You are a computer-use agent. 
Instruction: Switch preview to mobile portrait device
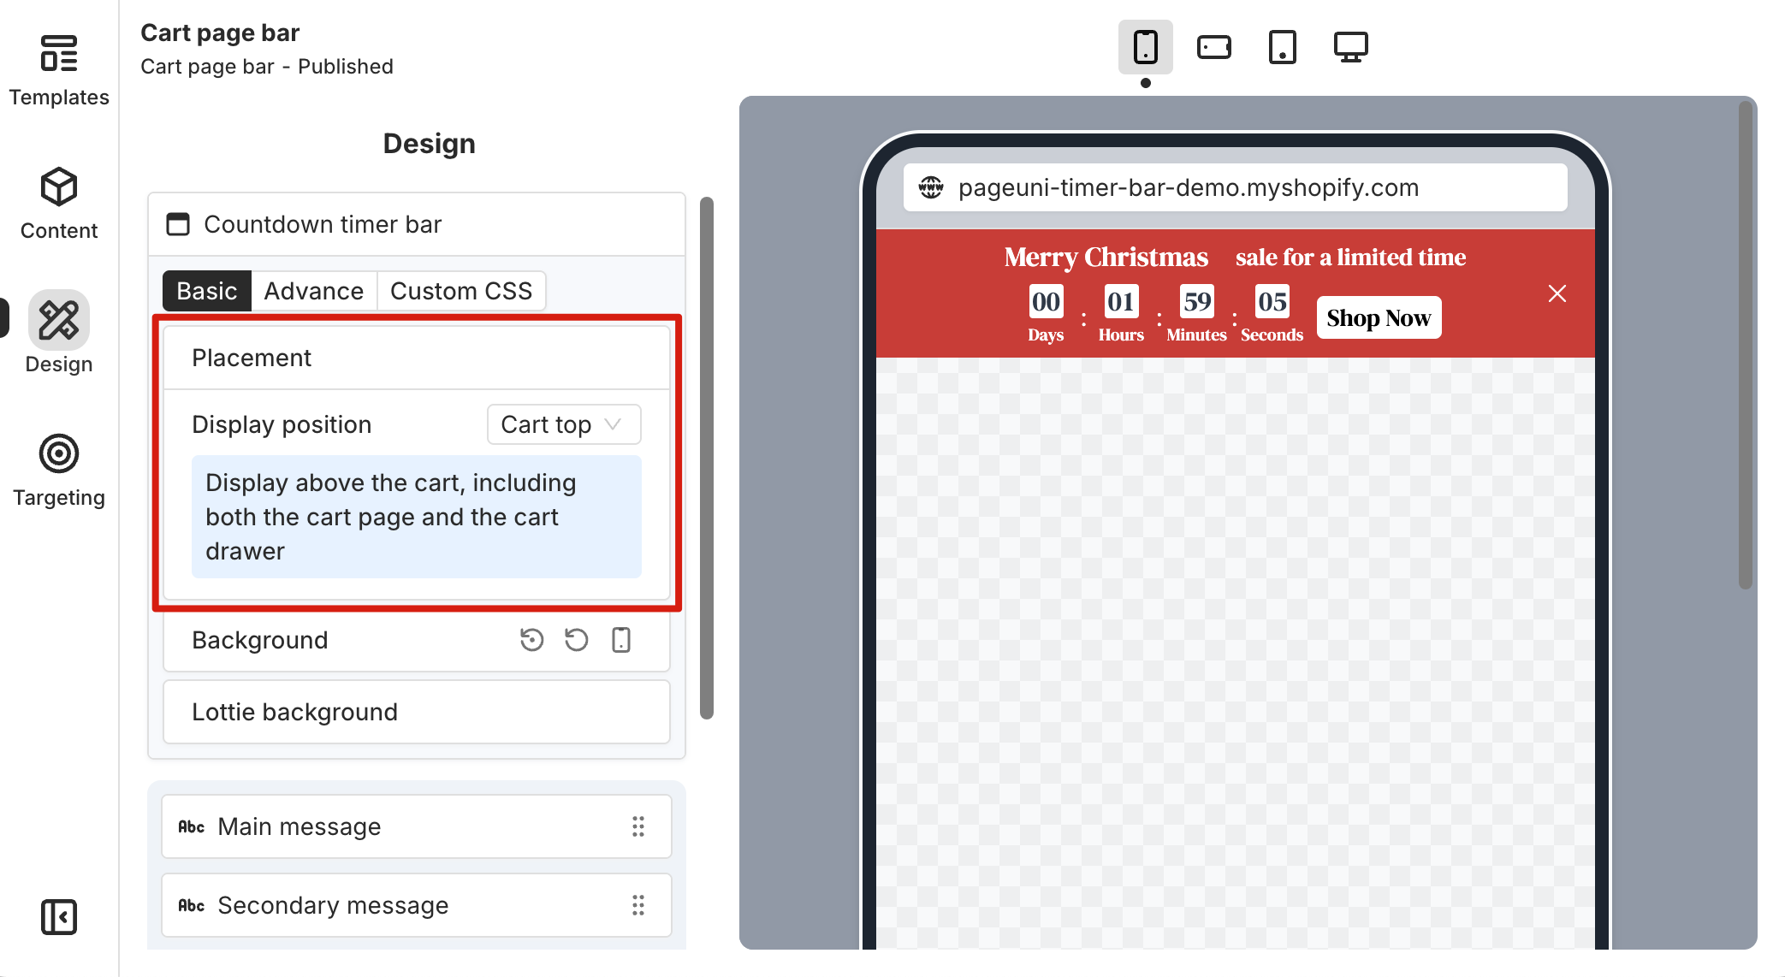[1146, 47]
